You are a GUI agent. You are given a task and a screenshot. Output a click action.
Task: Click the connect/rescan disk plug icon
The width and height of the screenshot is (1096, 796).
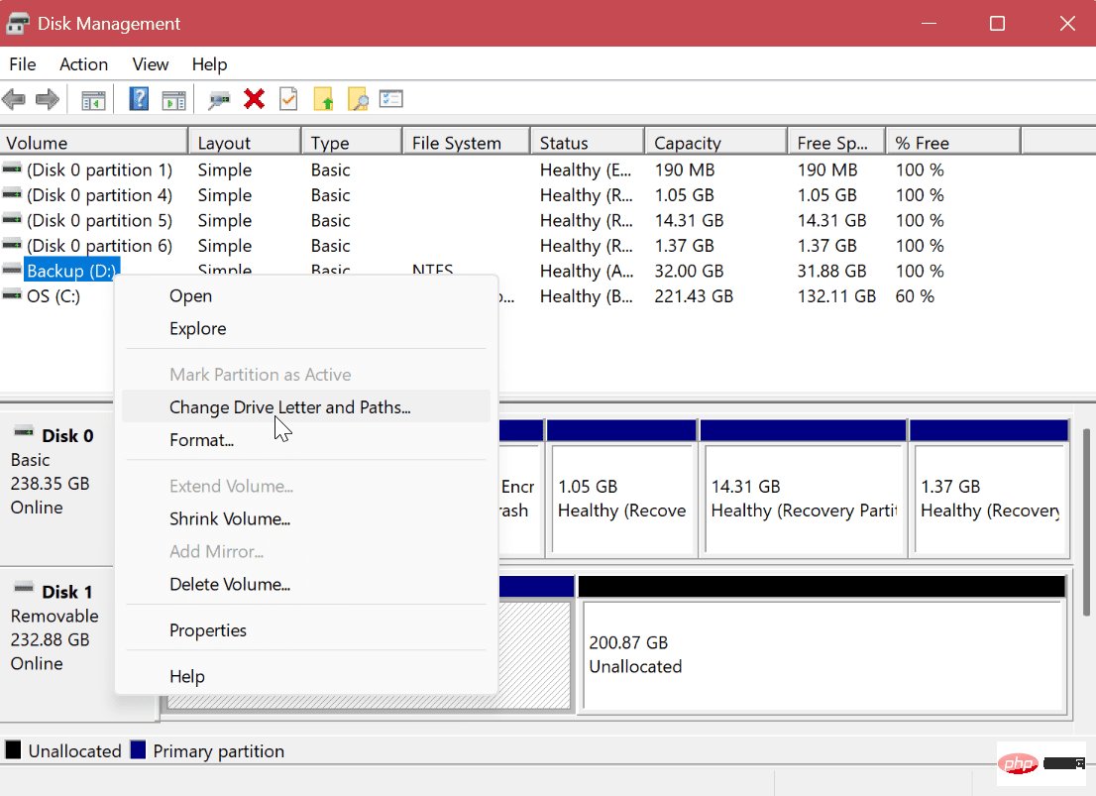[219, 100]
